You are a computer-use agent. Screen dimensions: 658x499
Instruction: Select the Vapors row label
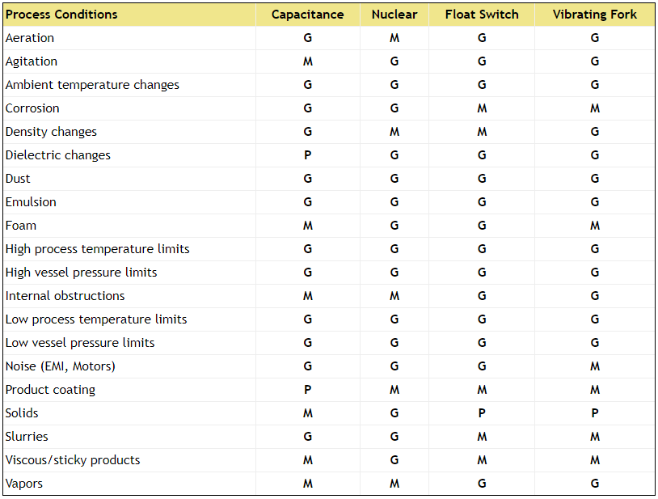click(x=24, y=484)
